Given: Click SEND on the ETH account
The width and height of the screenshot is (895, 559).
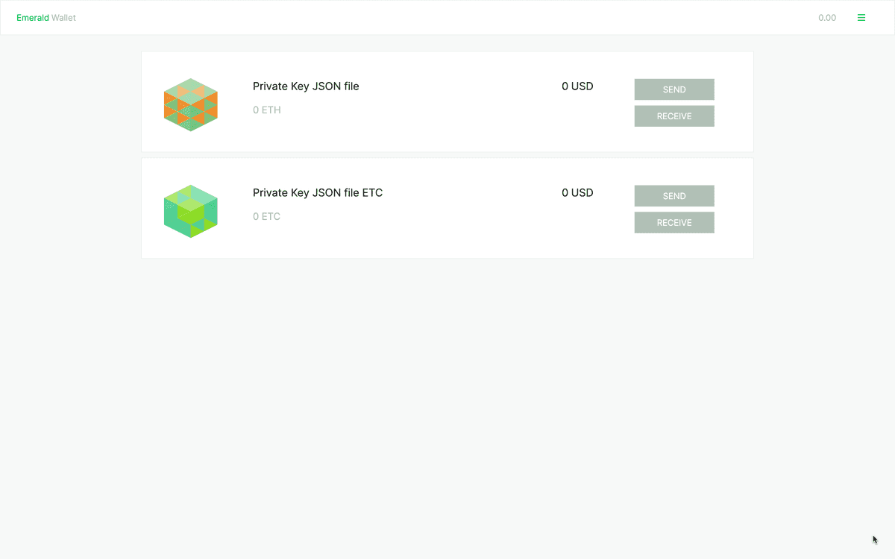Looking at the screenshot, I should coord(673,89).
